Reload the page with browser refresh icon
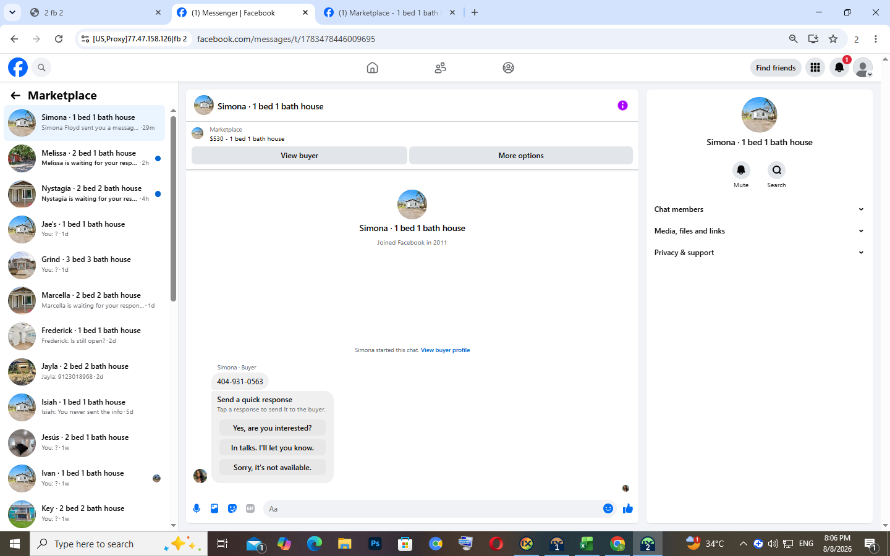890x556 pixels. click(59, 39)
